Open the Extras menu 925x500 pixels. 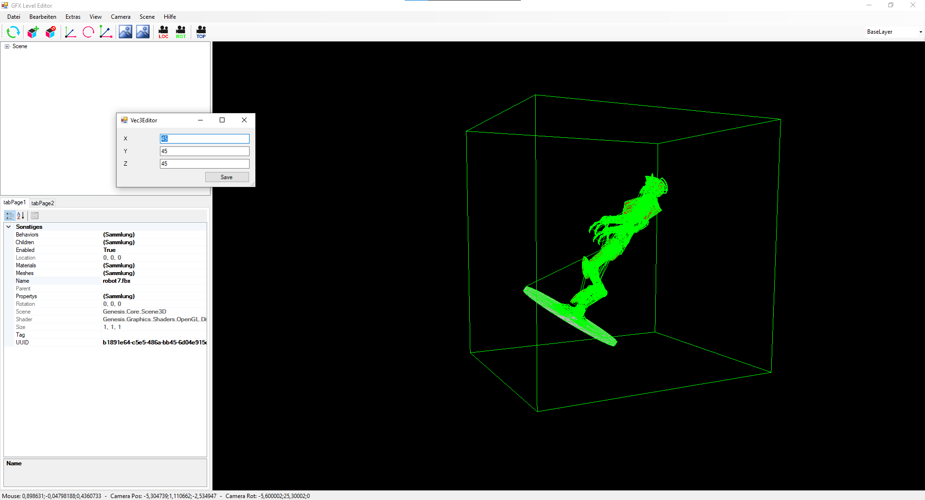coord(73,17)
